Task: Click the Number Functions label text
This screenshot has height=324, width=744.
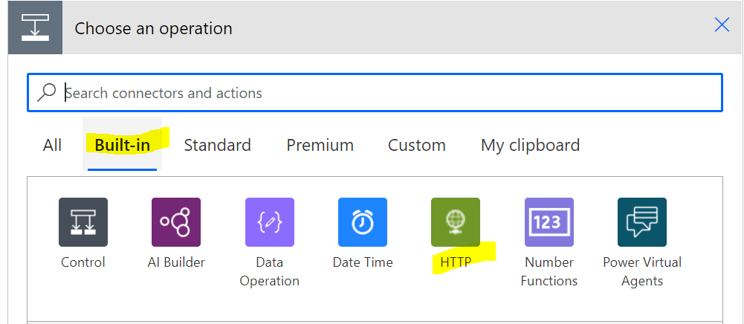Action: coord(549,271)
